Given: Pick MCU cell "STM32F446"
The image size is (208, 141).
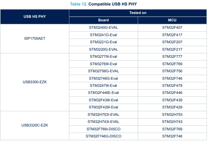Looking at the screenshot, I should (172, 93).
